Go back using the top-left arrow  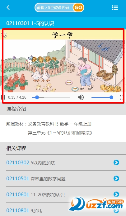[8, 8]
